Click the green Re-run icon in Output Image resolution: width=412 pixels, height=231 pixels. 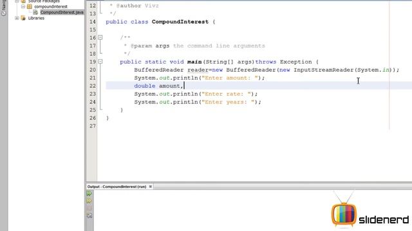tap(89, 193)
